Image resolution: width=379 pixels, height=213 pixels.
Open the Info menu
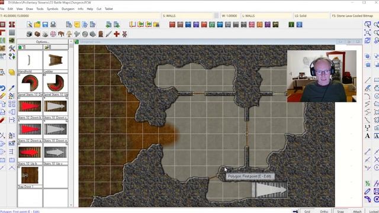[81, 9]
